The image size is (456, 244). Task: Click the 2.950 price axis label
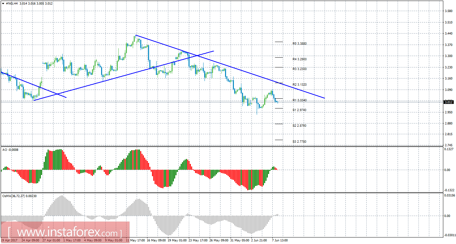click(448, 112)
